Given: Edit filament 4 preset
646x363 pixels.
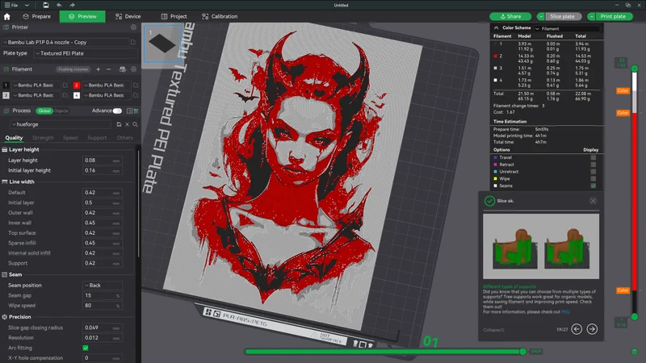Looking at the screenshot, I should tap(136, 95).
